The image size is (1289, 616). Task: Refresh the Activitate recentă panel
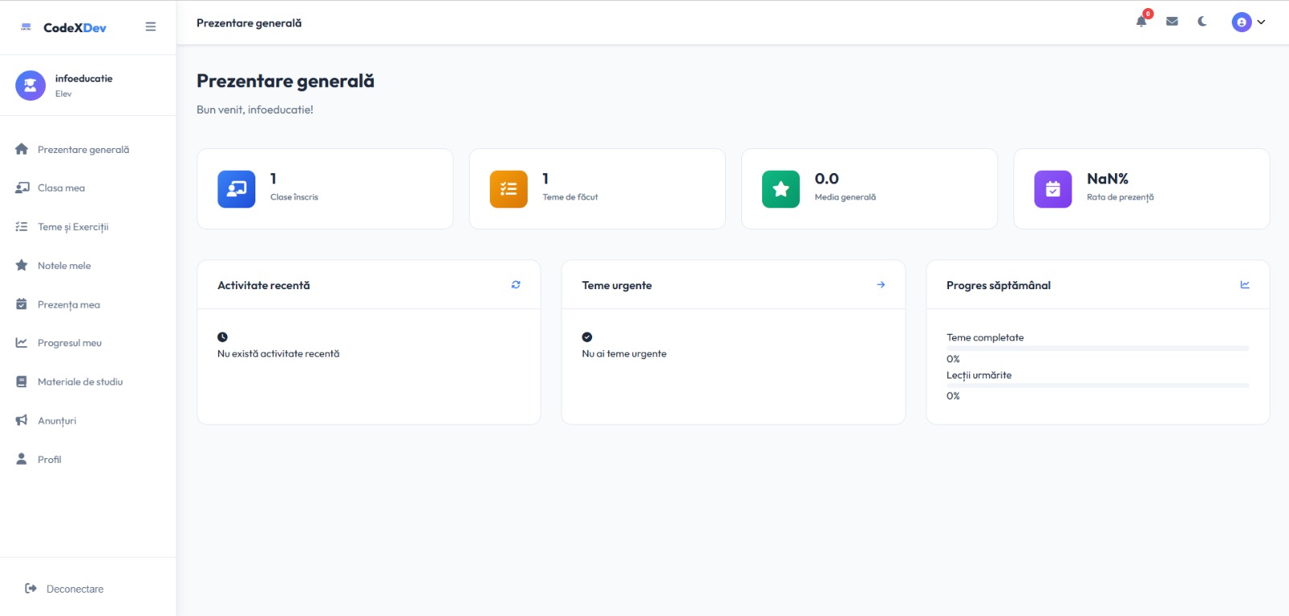point(516,284)
